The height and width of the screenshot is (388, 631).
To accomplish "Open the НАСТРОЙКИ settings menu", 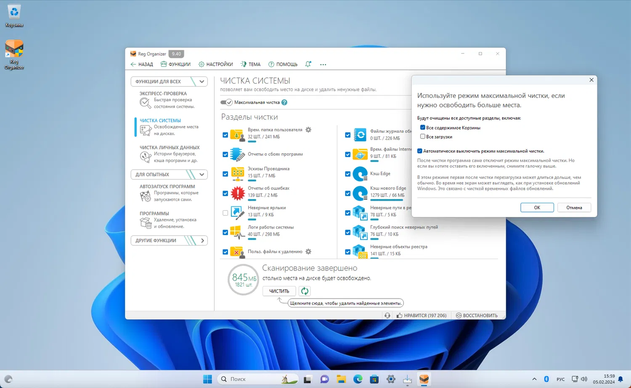I will (215, 64).
